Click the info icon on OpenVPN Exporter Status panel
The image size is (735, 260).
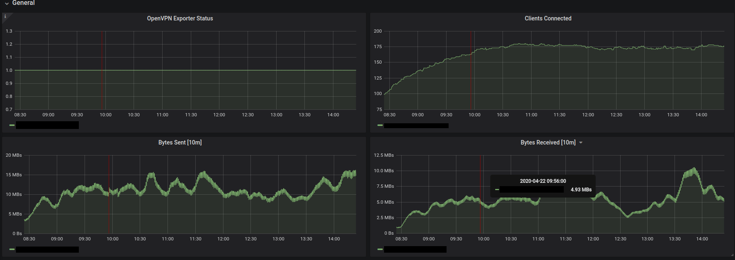point(5,17)
